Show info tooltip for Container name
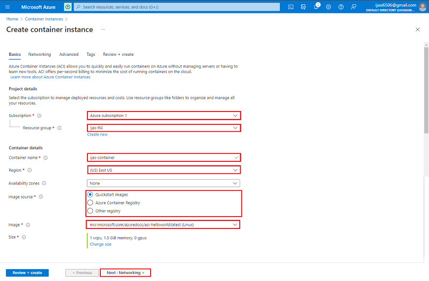The image size is (429, 281). coord(46,158)
